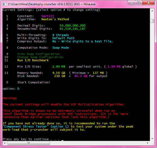This screenshot has width=157, height=148.
Task: Click the Newton's Method algorithm text
Action: pyautogui.click(x=55, y=19)
